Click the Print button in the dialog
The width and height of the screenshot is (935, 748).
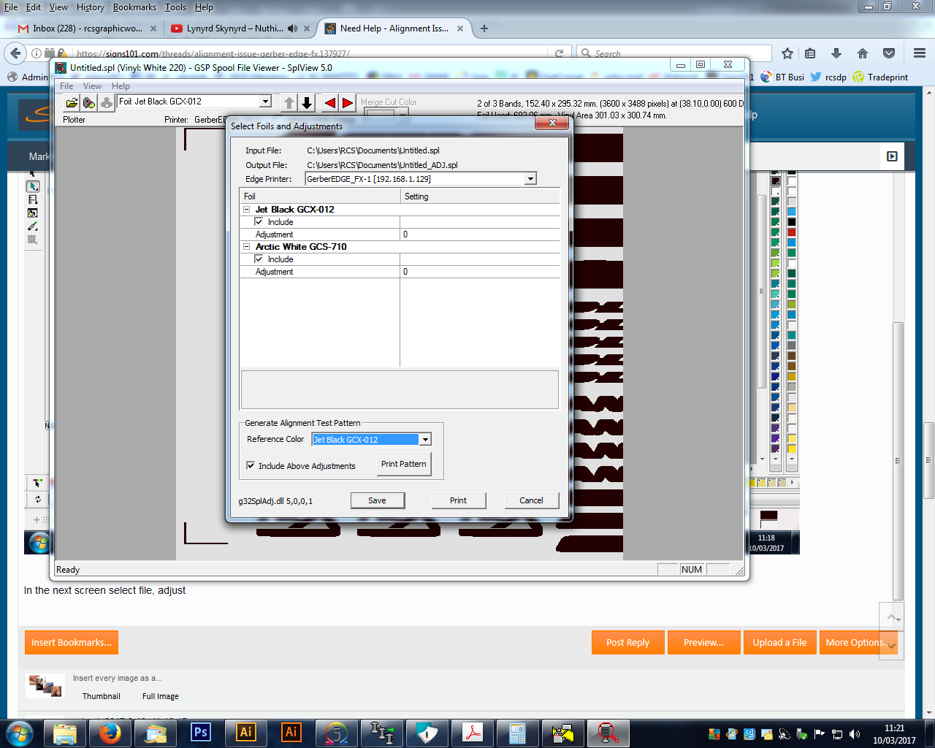(x=458, y=500)
